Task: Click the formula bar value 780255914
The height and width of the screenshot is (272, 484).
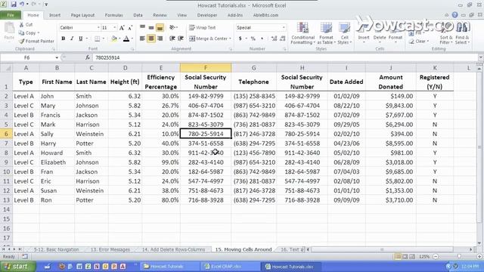Action: click(107, 57)
